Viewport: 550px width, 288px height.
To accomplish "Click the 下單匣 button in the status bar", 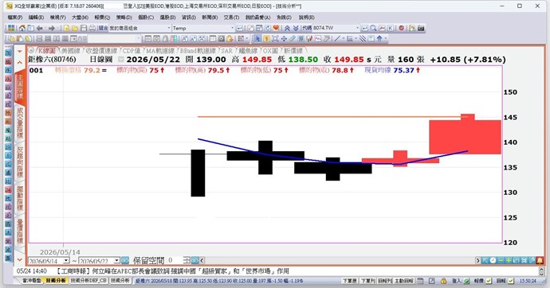I will click(349, 281).
